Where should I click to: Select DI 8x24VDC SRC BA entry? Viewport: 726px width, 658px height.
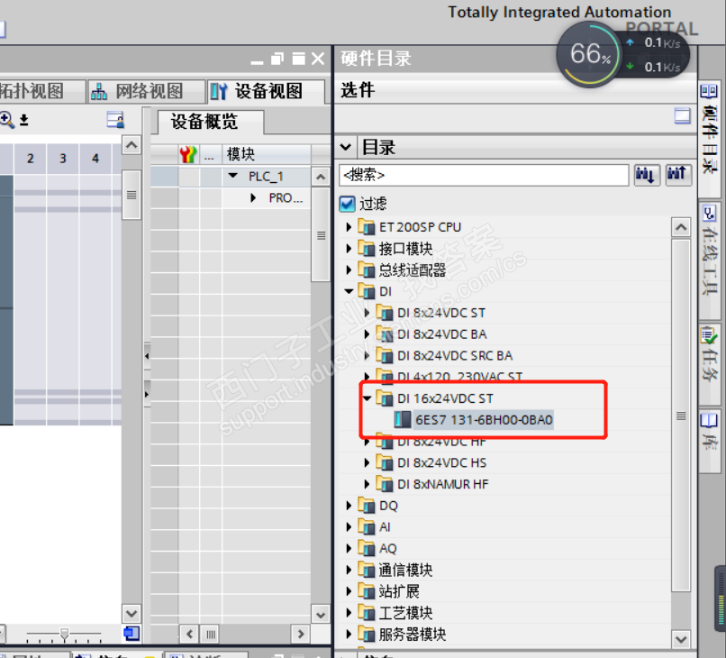(455, 355)
